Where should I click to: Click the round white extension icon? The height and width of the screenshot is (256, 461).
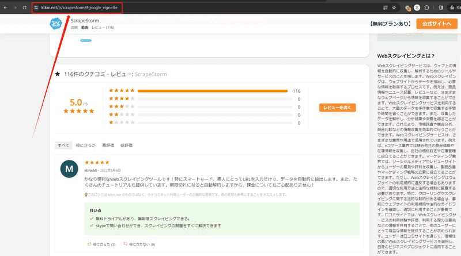(417, 7)
